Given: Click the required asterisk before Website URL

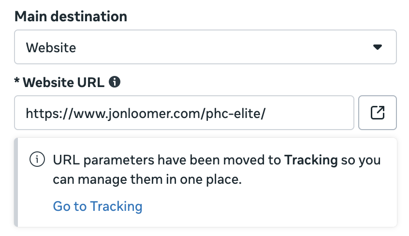Looking at the screenshot, I should (17, 82).
